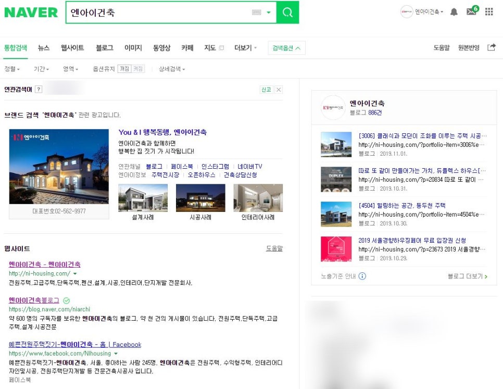Open the 정렬 sort dropdown
The width and height of the screenshot is (503, 389).
12,69
